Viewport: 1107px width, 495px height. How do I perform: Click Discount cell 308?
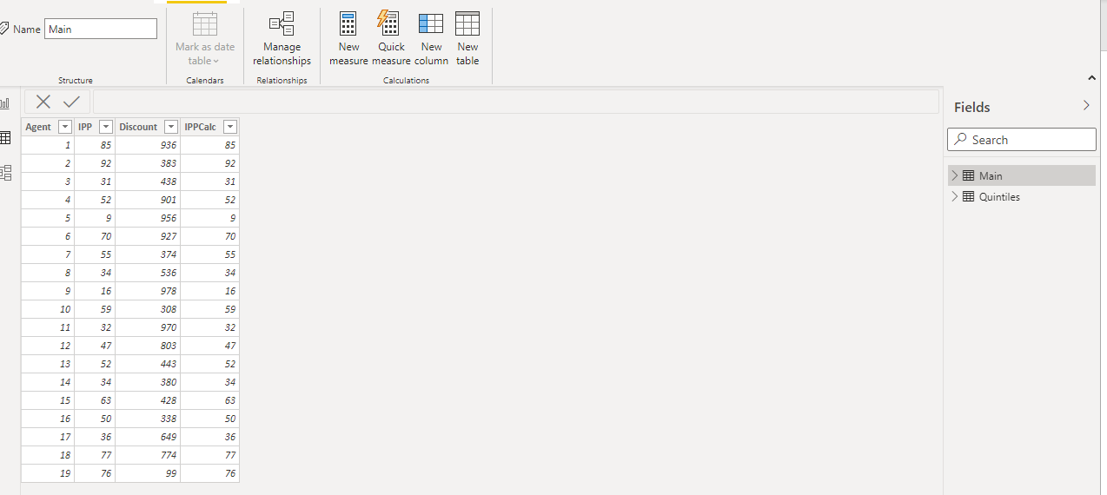[x=148, y=309]
